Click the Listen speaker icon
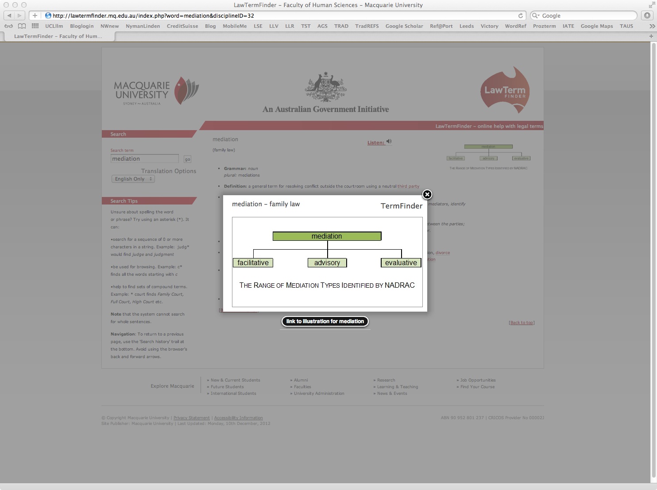The width and height of the screenshot is (657, 490). coord(389,142)
